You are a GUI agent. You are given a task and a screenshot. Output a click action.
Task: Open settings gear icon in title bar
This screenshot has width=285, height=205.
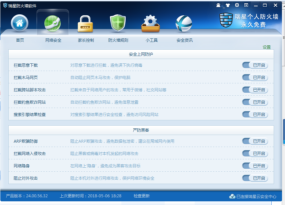(x=237, y=5)
